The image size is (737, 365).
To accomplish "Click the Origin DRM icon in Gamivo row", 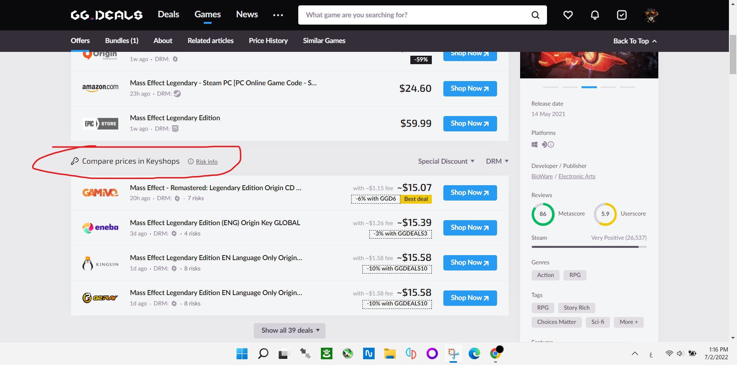I will coord(177,199).
